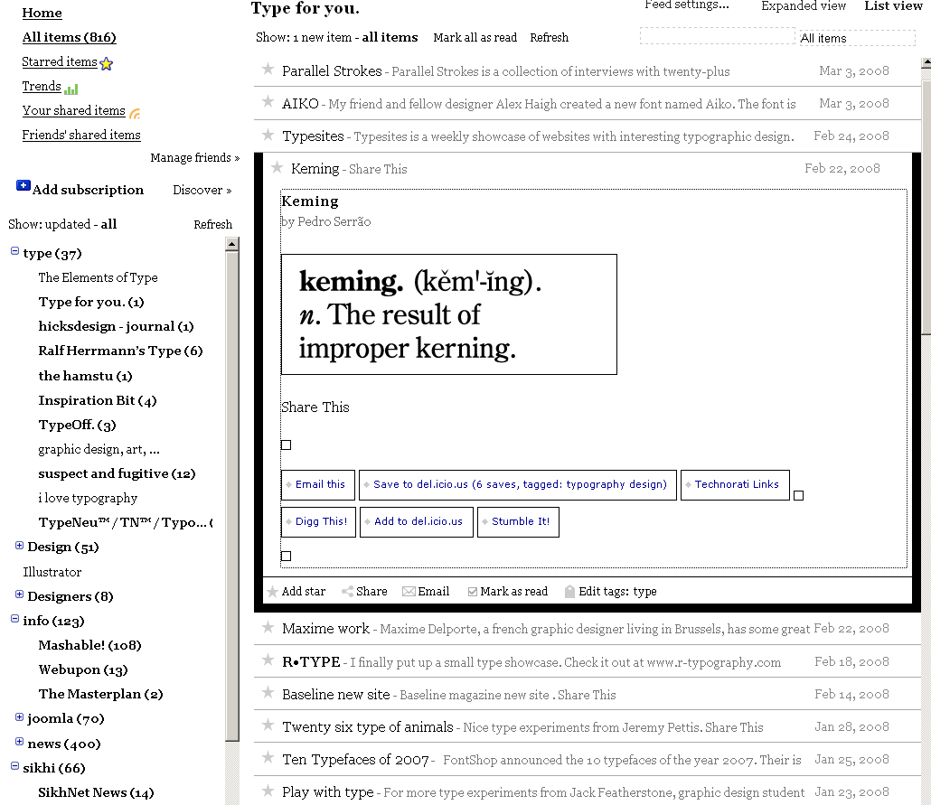Open Edit tags via the tag icon
The width and height of the screenshot is (931, 805).
pyautogui.click(x=569, y=591)
